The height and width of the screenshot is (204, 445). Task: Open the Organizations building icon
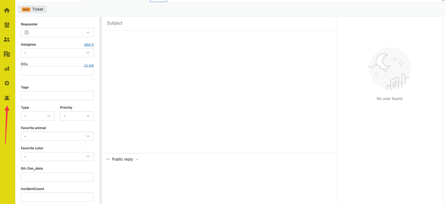(7, 54)
